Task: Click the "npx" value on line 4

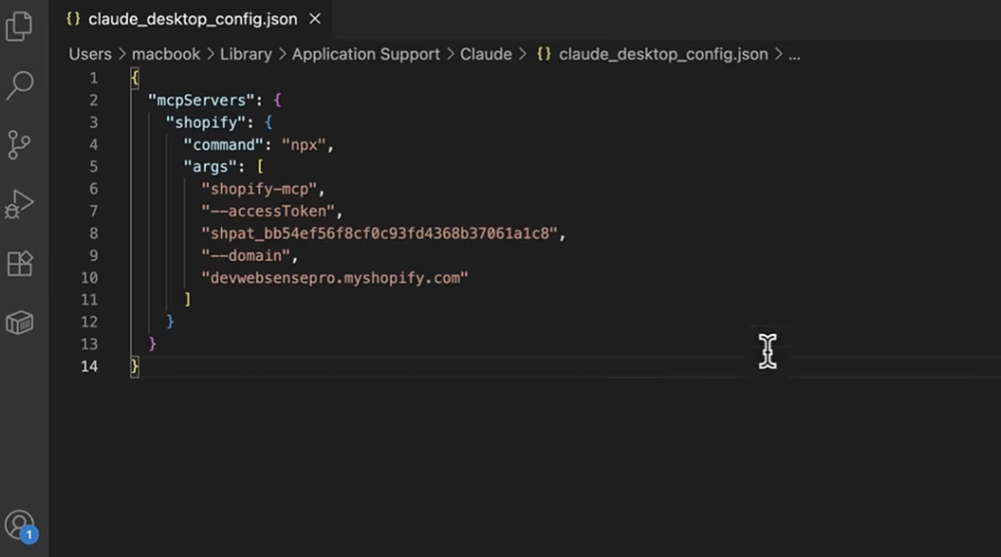Action: (x=304, y=145)
